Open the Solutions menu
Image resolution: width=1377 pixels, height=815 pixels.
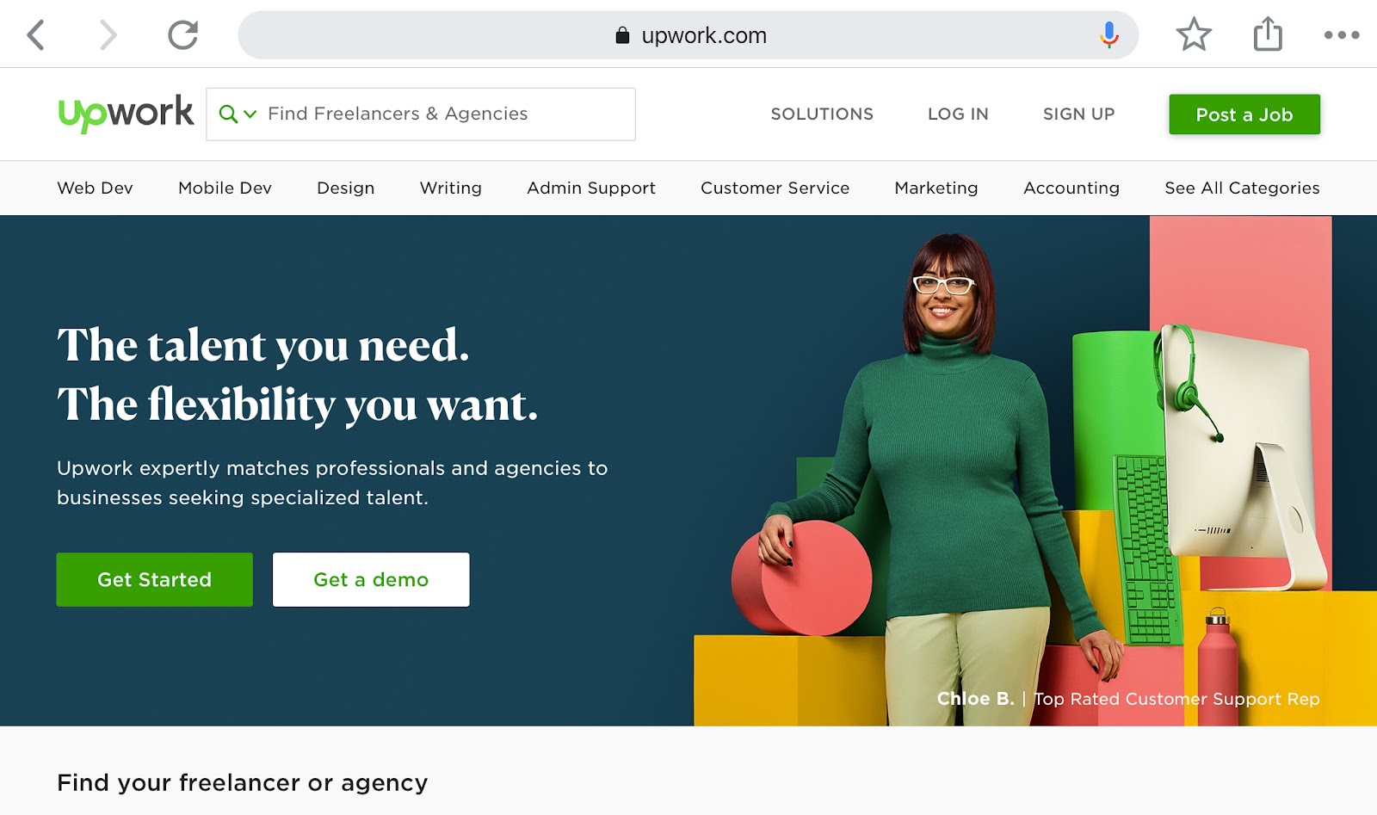[x=822, y=114]
